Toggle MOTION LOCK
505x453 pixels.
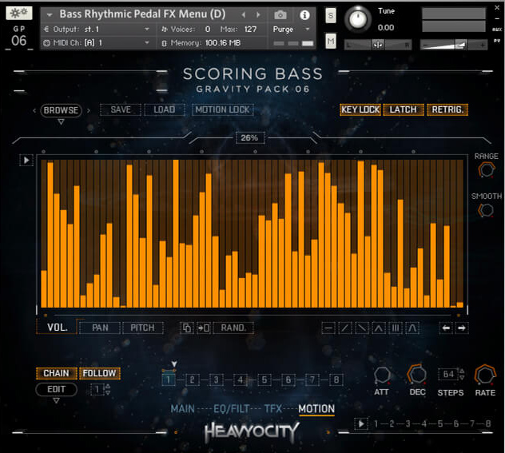(x=223, y=109)
